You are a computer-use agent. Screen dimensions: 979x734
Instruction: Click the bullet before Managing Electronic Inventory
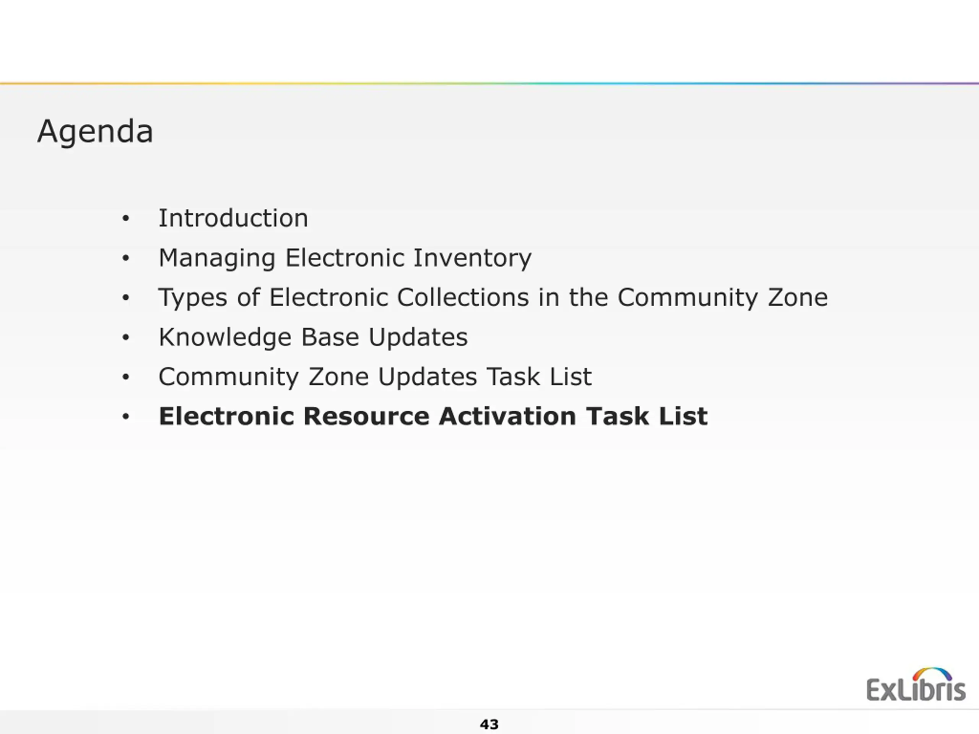point(126,258)
